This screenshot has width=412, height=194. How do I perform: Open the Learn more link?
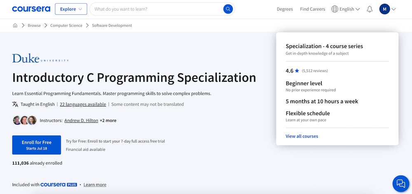(95, 185)
